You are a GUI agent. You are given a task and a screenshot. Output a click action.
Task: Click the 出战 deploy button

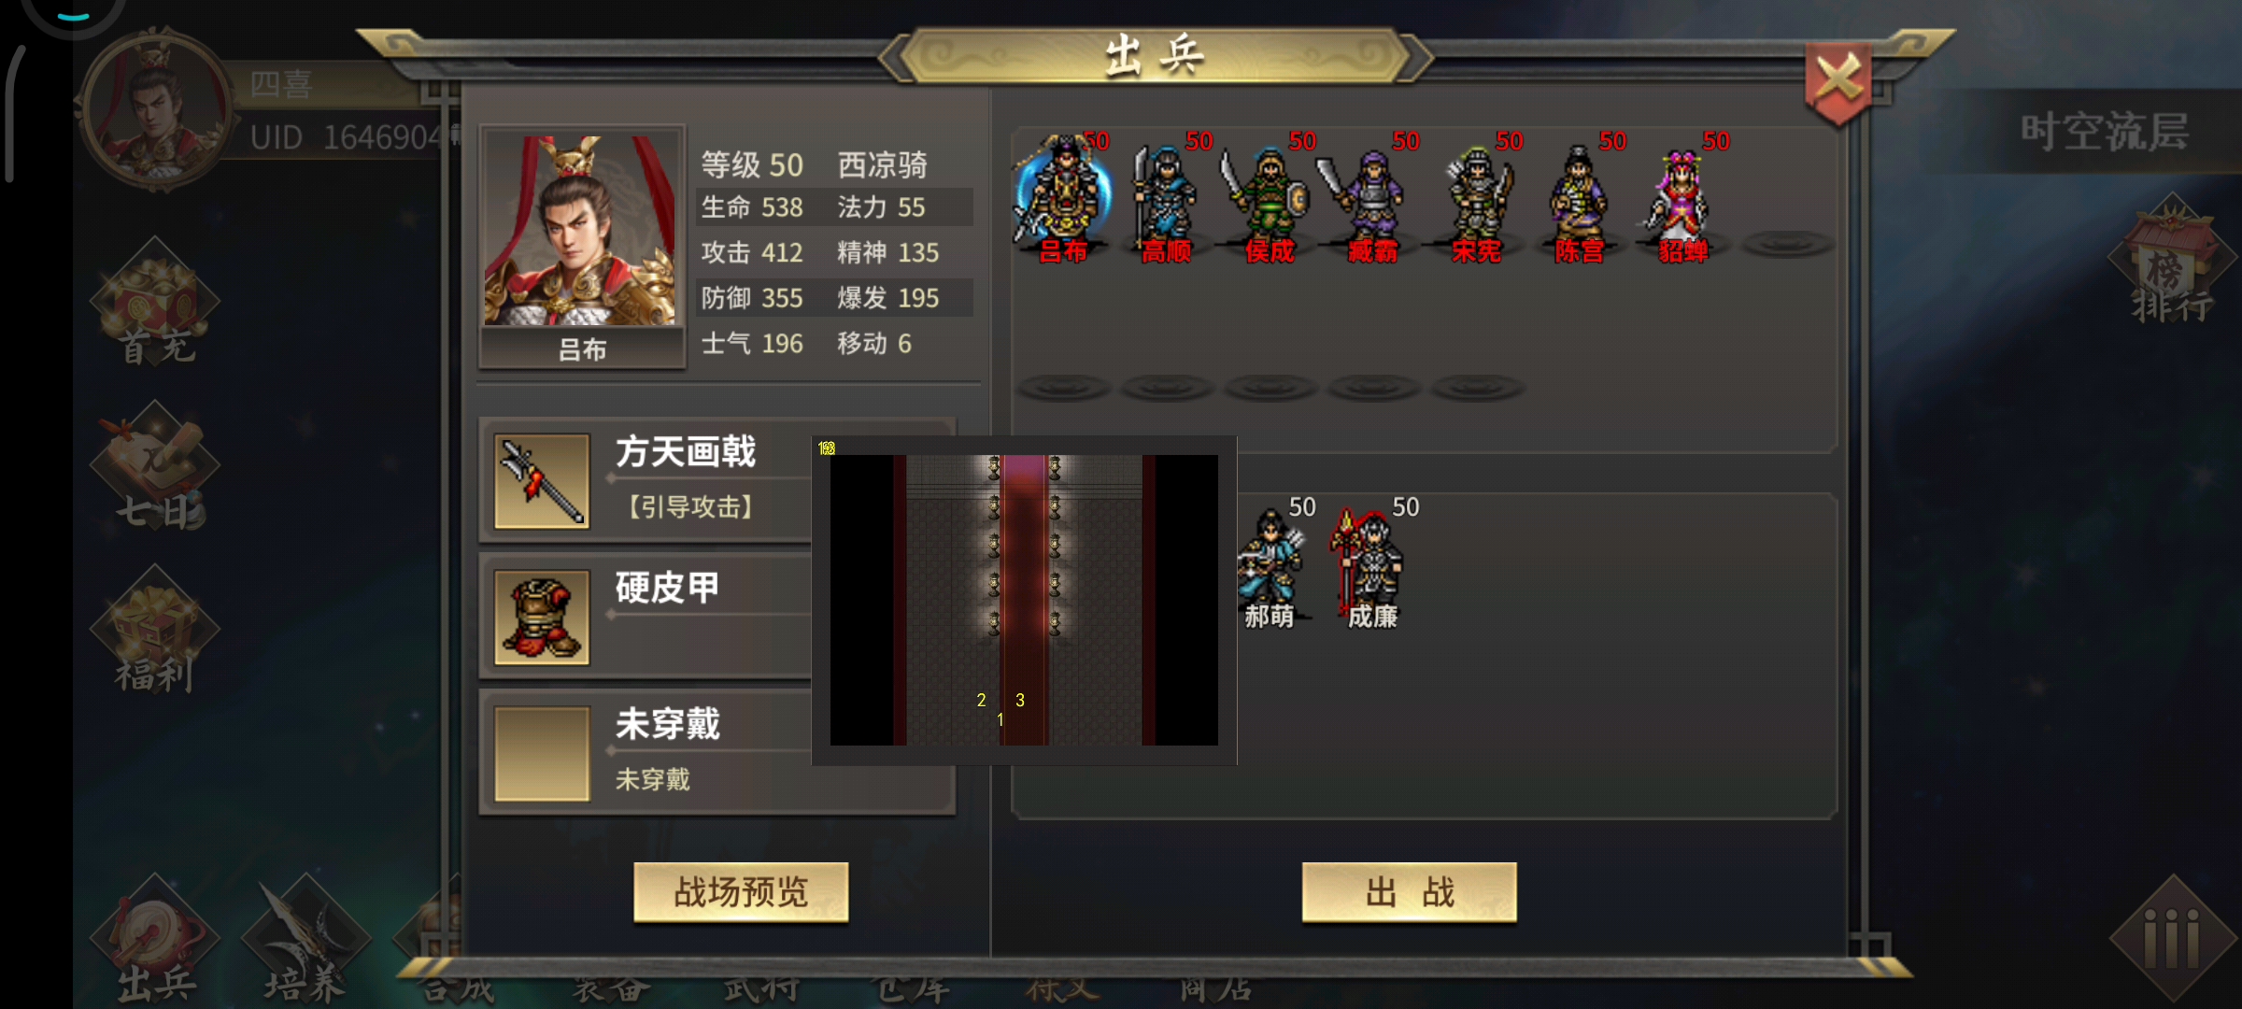1410,892
